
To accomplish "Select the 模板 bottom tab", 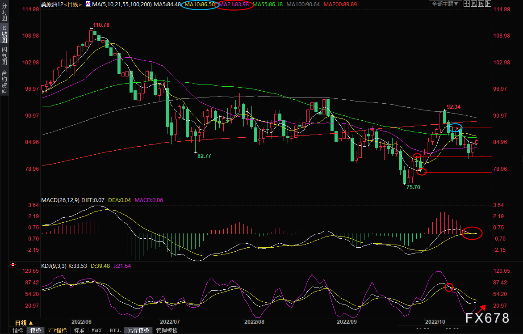I will pos(35,330).
